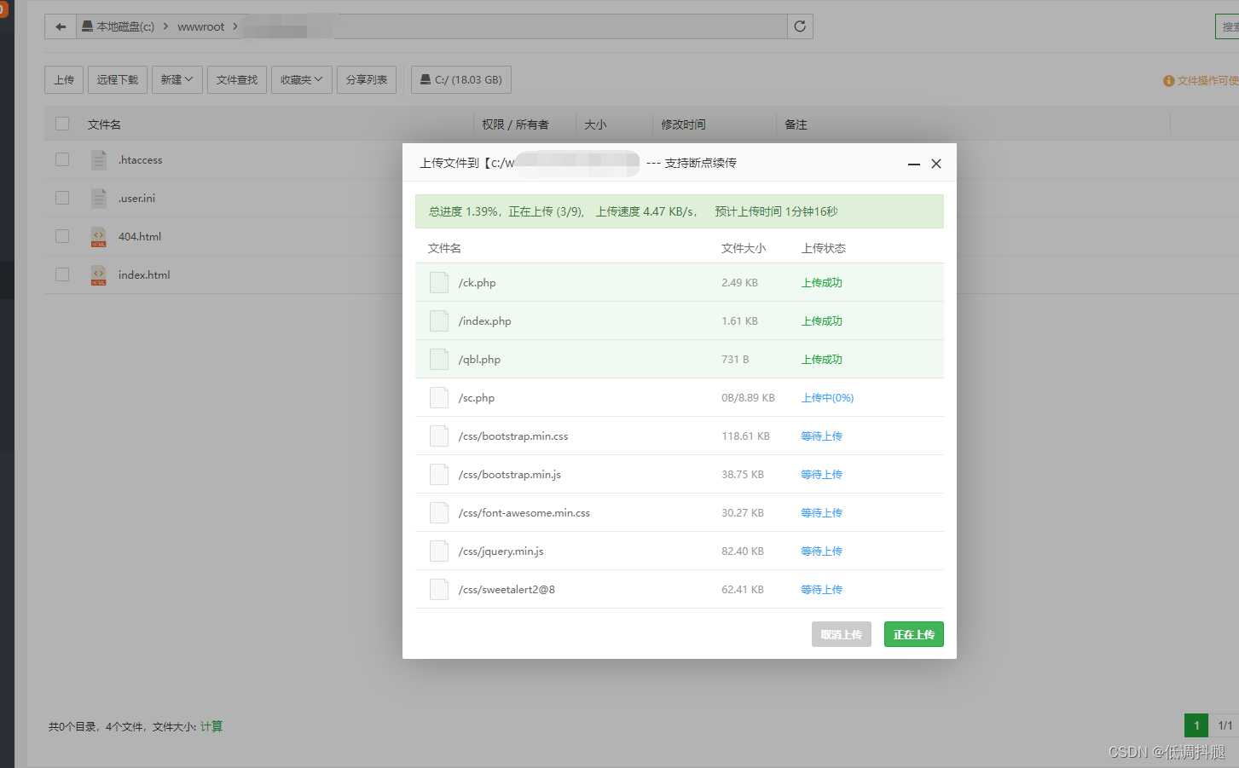Click the 上传成功 status for /ck.php
This screenshot has width=1239, height=768.
pos(822,282)
